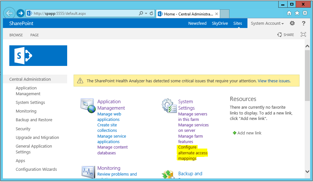
Task: Click Manage servers in this farm link
Action: pos(192,117)
